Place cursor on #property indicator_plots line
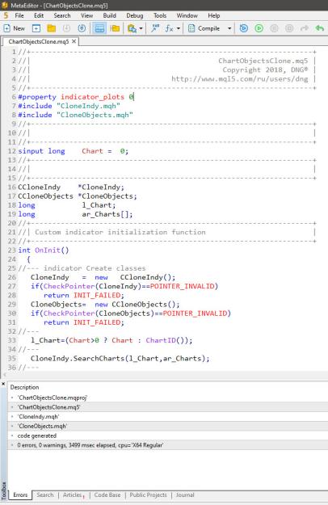Screen dimensions: 328x505 click(x=76, y=97)
